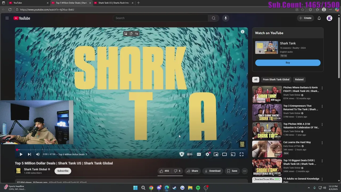
Task: Add page to favorites star
Action: tap(303, 10)
